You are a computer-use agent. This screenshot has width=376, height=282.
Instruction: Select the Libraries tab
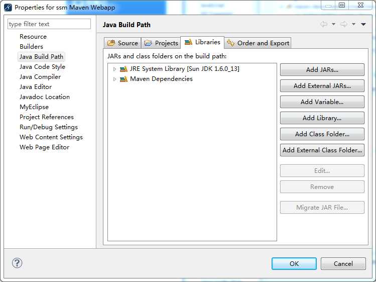coord(202,42)
